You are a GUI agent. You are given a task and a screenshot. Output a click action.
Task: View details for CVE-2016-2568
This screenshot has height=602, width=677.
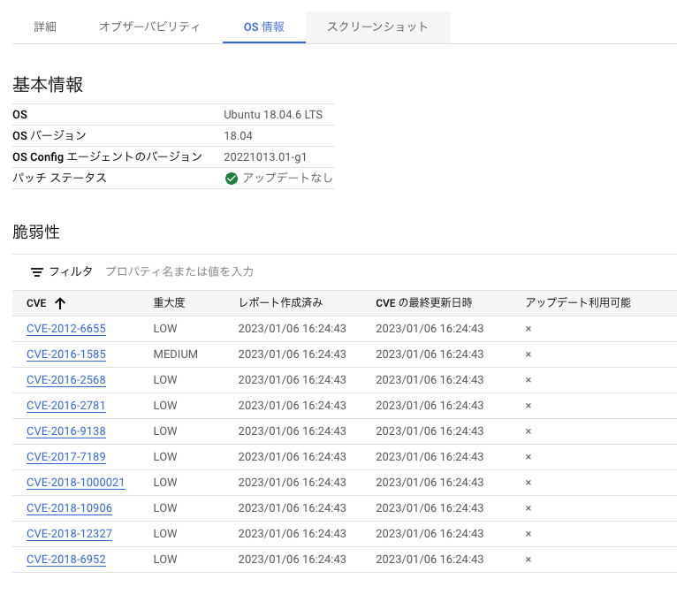coord(66,380)
